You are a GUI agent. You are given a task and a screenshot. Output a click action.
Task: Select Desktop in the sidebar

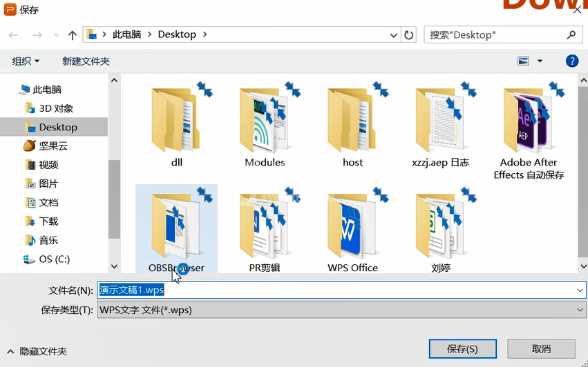click(54, 127)
